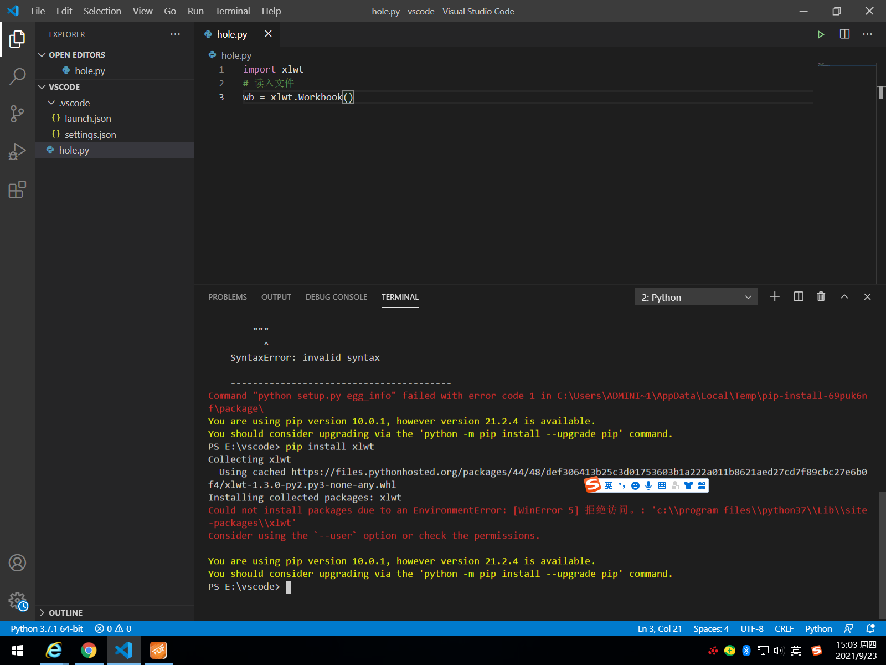Change CRLF end of line sequence
This screenshot has width=886, height=665.
784,628
